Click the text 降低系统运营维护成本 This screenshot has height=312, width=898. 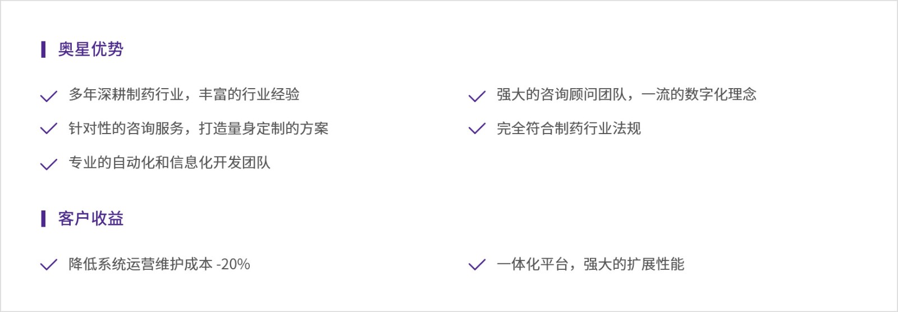pos(141,264)
